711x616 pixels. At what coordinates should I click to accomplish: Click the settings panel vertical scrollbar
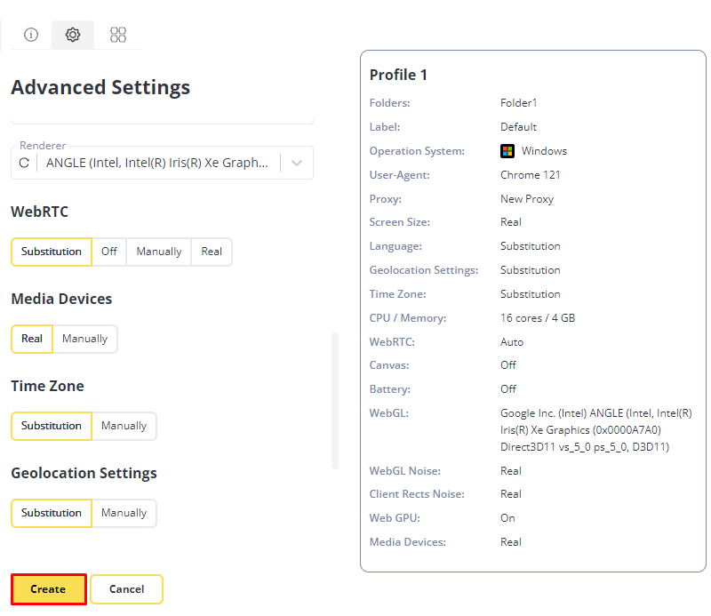click(x=335, y=401)
